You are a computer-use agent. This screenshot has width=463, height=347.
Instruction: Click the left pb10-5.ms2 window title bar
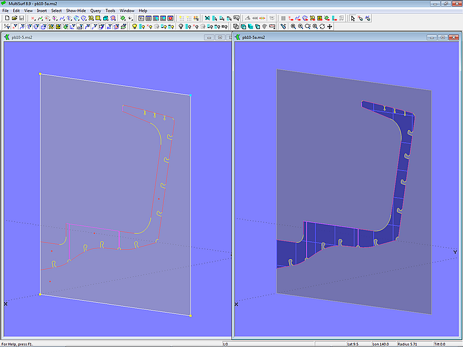pyautogui.click(x=99, y=38)
